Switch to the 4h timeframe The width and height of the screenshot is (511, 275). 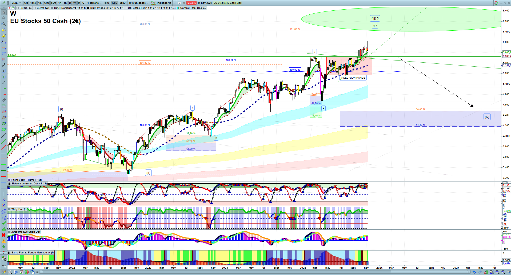coord(65,3)
